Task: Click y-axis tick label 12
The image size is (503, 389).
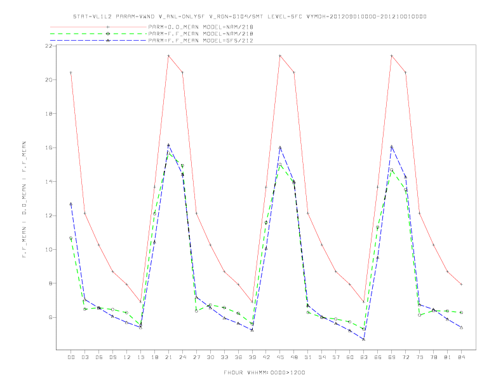Action: [x=48, y=215]
